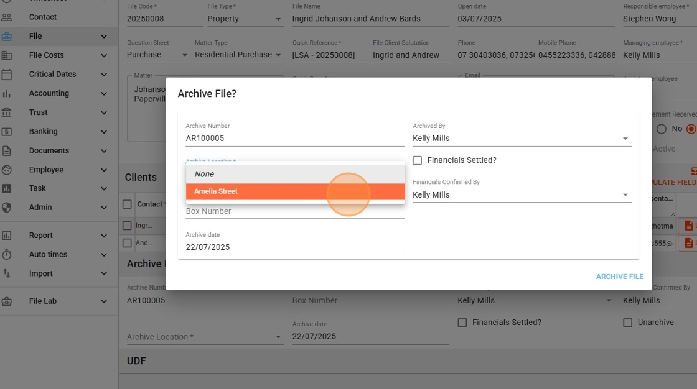Click the Box Number field in dialog

[295, 211]
